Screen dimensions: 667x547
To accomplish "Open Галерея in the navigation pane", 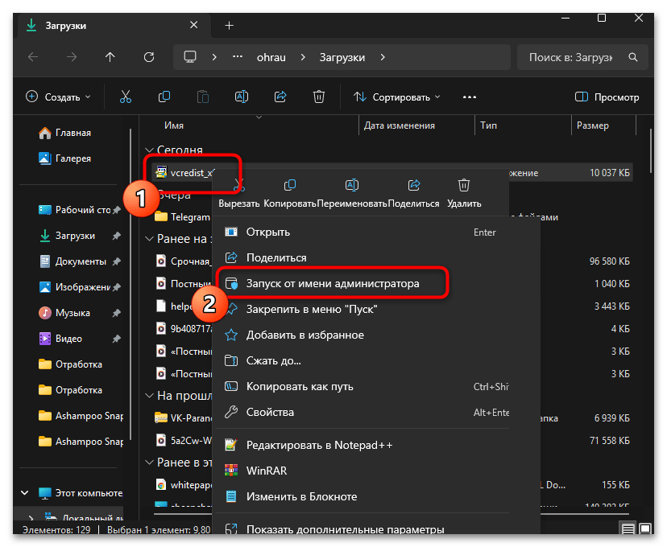I will point(64,158).
